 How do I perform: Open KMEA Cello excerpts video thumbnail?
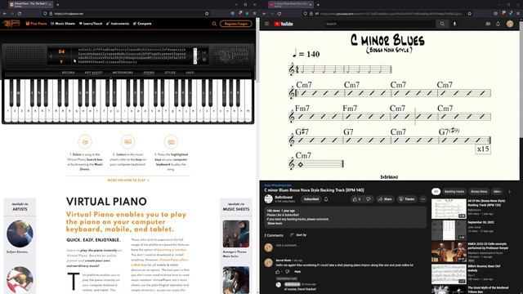[x=449, y=252]
